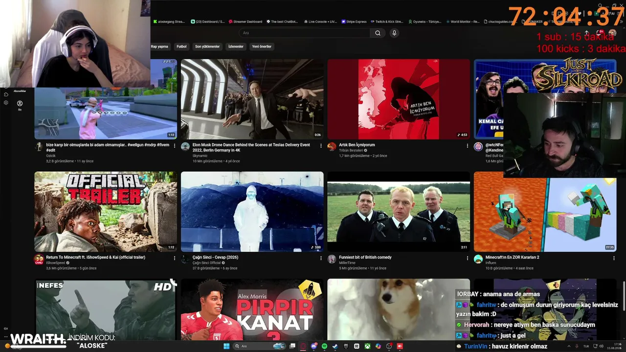This screenshot has width=626, height=352.
Task: Open the Funniest bit of British comedy title
Action: tap(365, 257)
